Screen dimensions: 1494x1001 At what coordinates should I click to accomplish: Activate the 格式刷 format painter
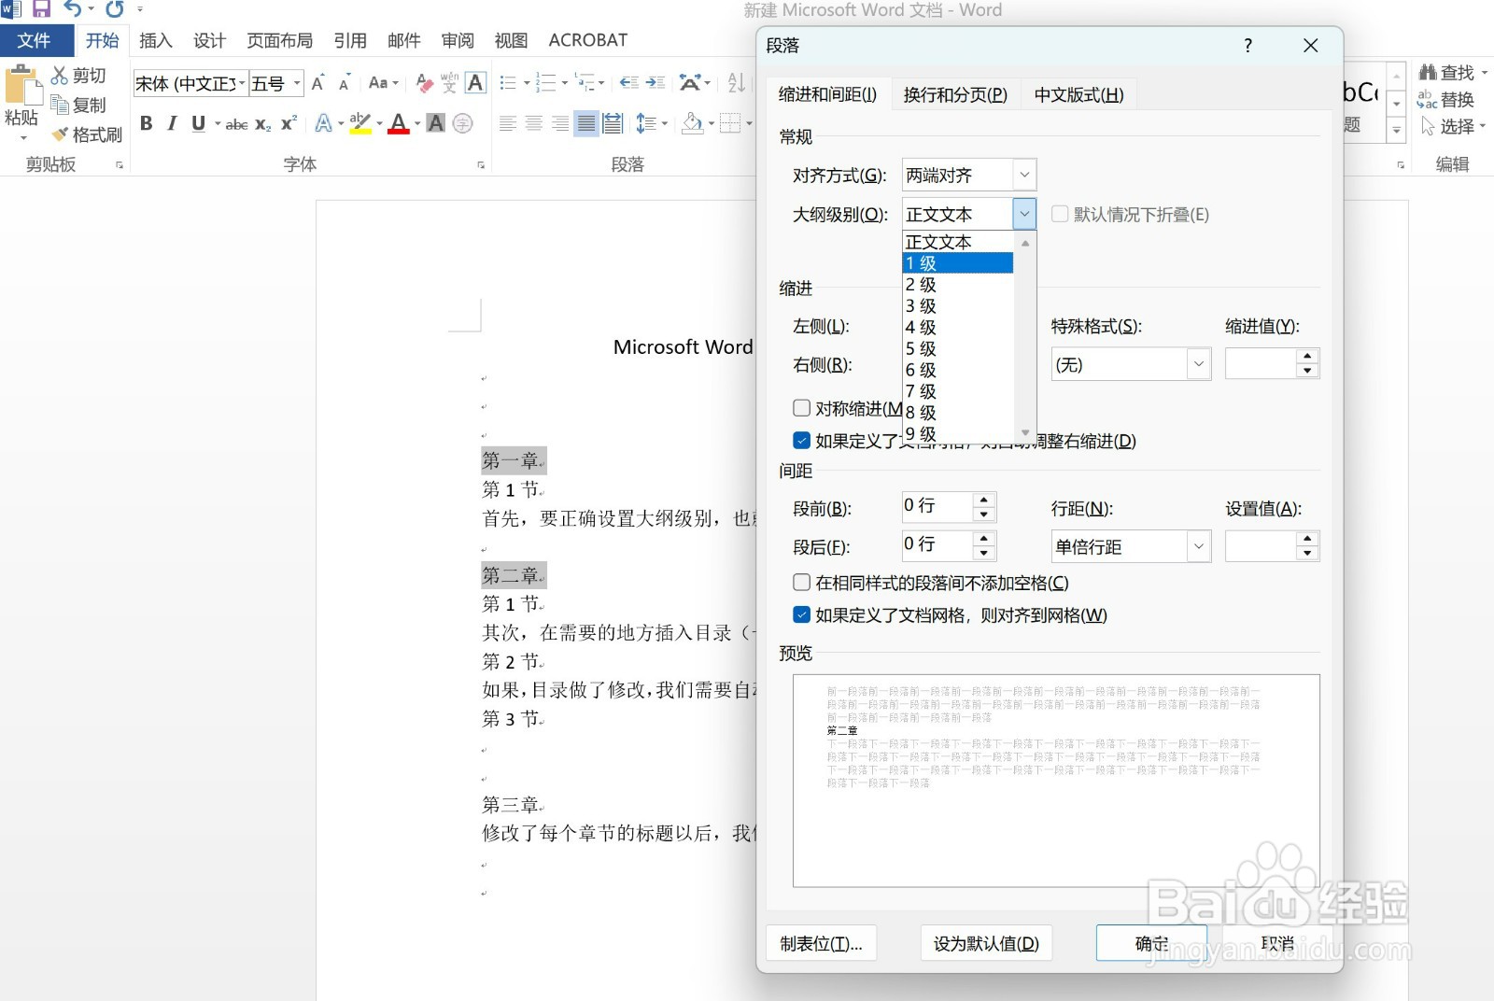[x=90, y=134]
